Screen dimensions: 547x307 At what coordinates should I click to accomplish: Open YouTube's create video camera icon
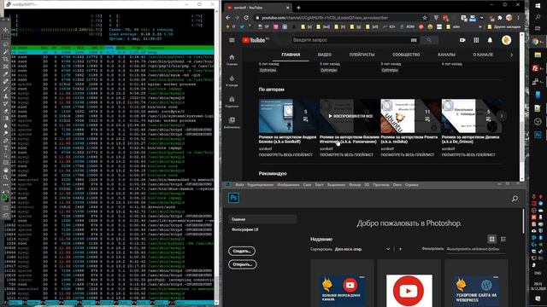[462, 40]
